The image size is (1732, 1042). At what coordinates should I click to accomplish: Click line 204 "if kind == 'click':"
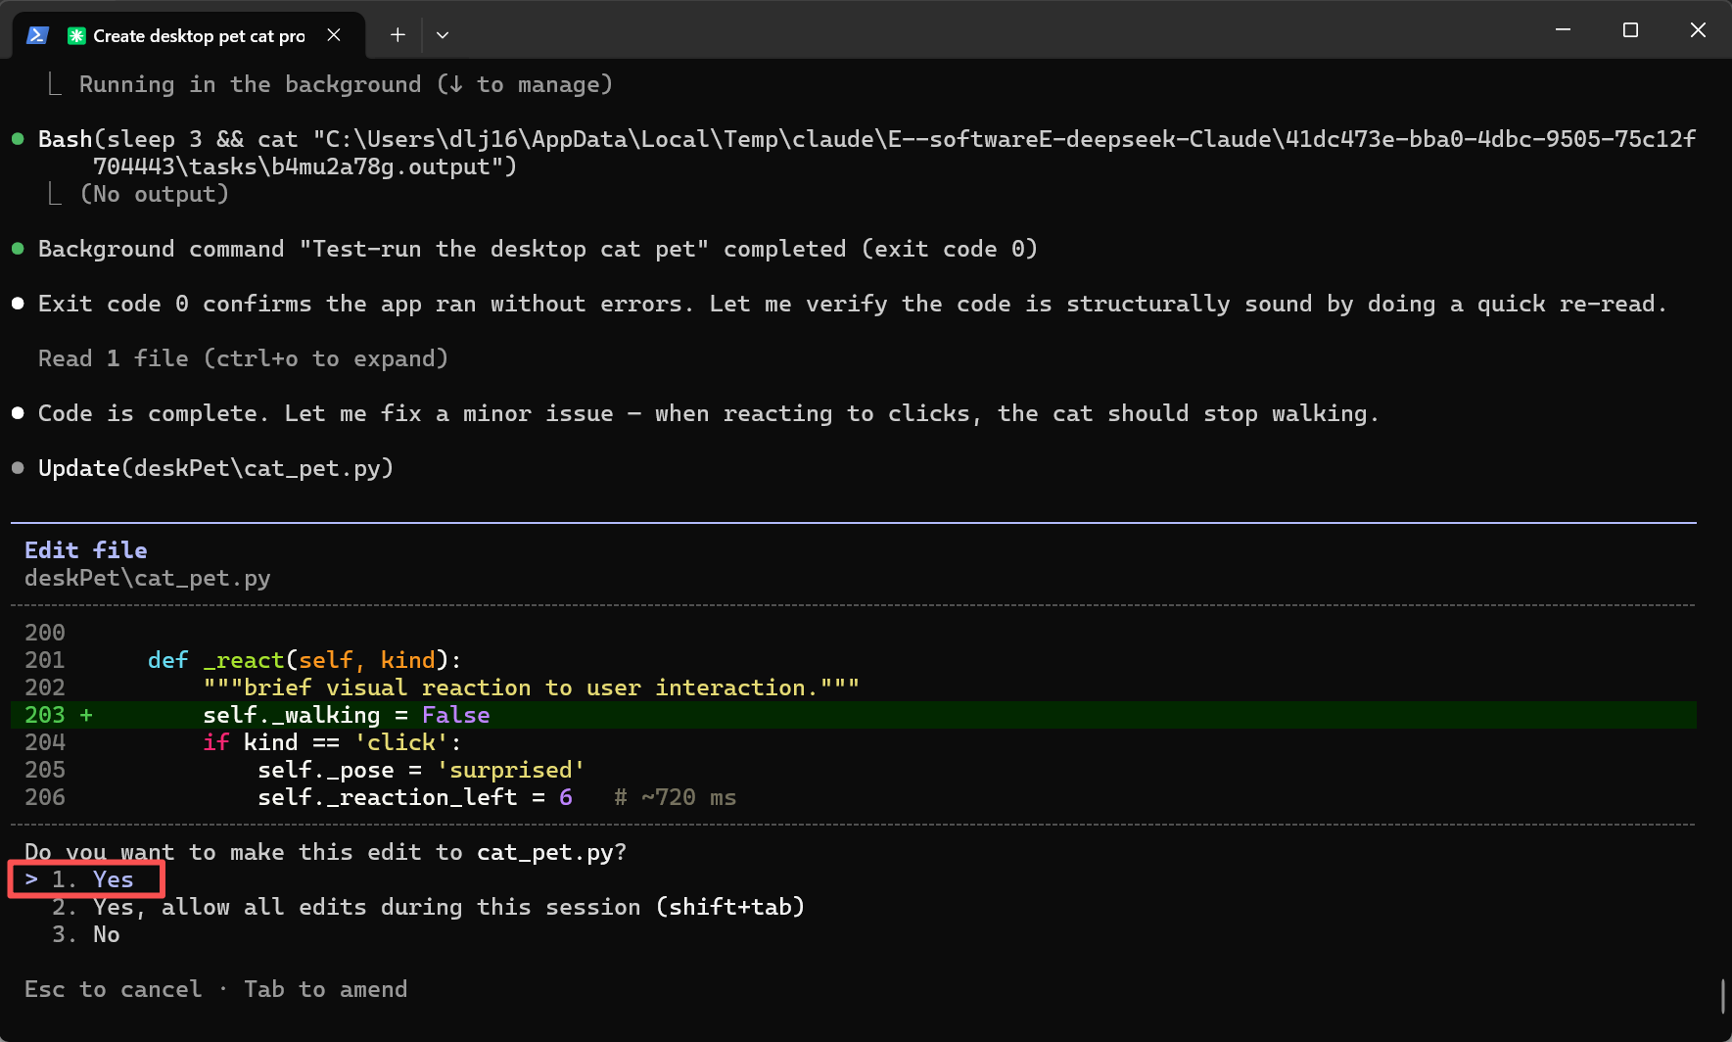[x=332, y=742]
